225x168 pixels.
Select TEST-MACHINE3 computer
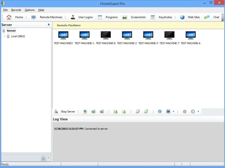(63, 38)
